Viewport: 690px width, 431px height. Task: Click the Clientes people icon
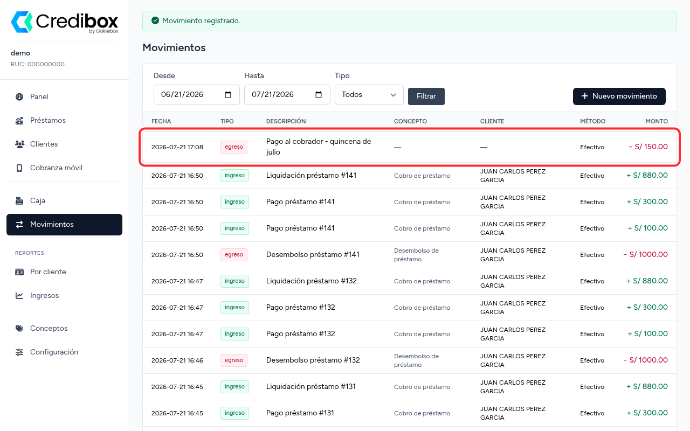pos(19,144)
